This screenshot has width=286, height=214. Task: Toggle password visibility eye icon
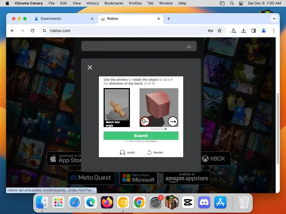tap(189, 47)
